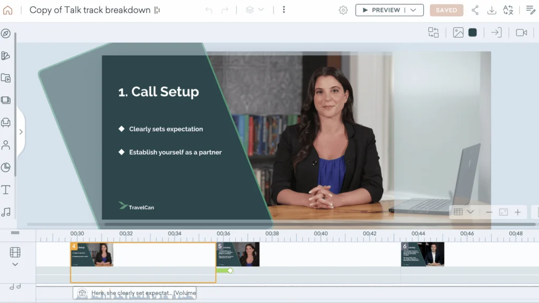Image resolution: width=539 pixels, height=303 pixels.
Task: Open the Music panel in sidebar
Action: pyautogui.click(x=6, y=212)
